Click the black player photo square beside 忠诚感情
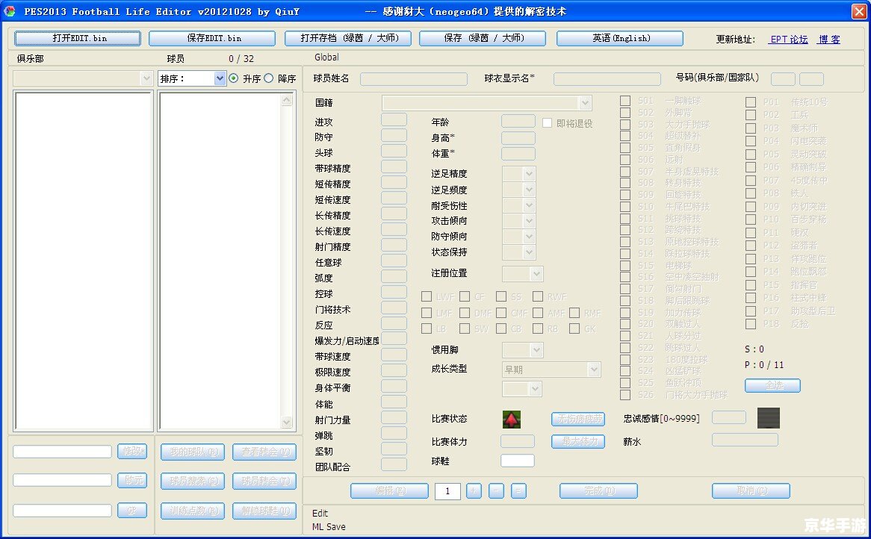The width and height of the screenshot is (871, 539). click(x=768, y=417)
